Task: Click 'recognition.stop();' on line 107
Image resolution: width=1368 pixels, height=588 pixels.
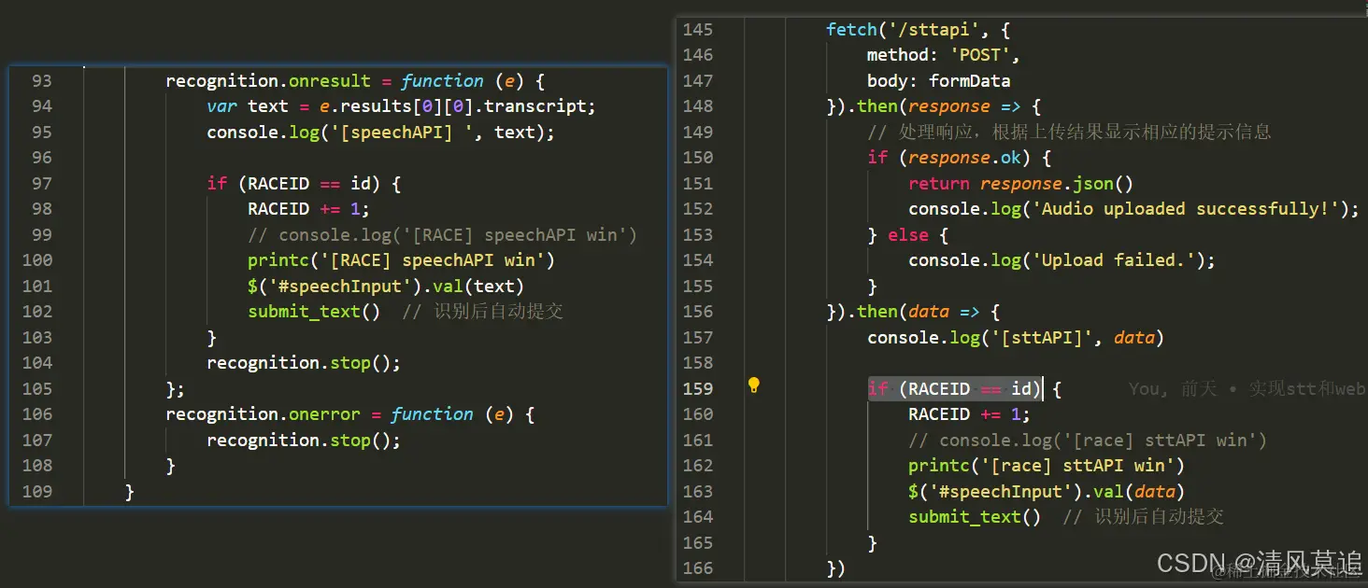Action: pyautogui.click(x=304, y=441)
